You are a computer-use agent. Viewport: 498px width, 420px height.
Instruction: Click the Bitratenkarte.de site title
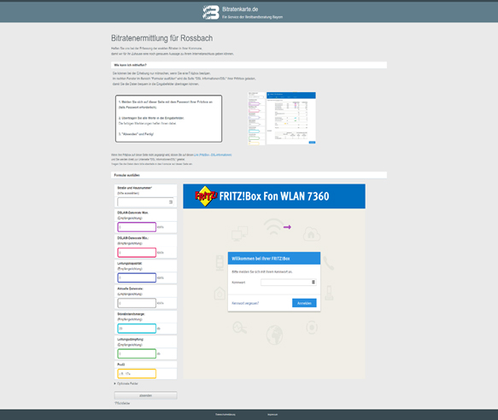click(x=240, y=9)
